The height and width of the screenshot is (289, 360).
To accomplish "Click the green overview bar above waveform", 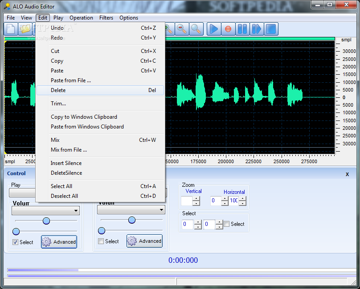I will (169, 39).
